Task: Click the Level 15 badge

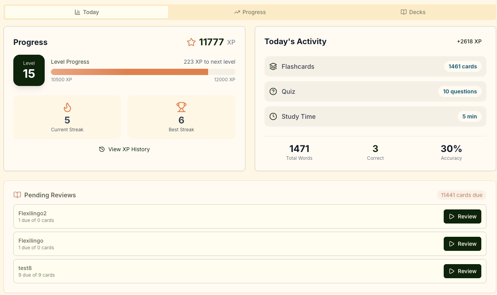Action: point(29,70)
